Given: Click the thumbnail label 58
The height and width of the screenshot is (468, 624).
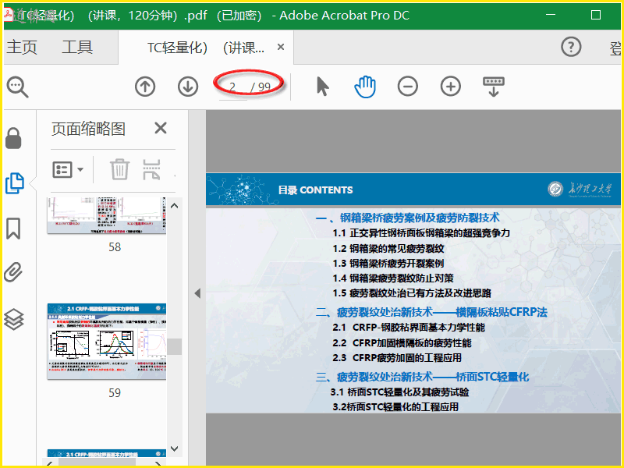Looking at the screenshot, I should pyautogui.click(x=115, y=247).
